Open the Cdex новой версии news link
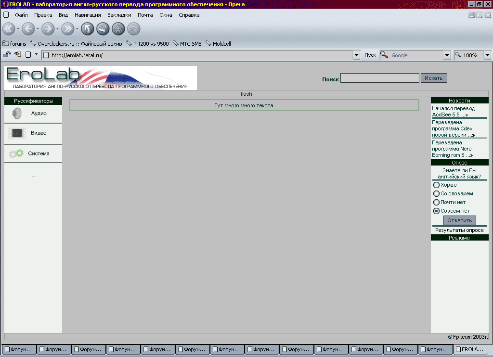This screenshot has width=493, height=357. point(453,128)
